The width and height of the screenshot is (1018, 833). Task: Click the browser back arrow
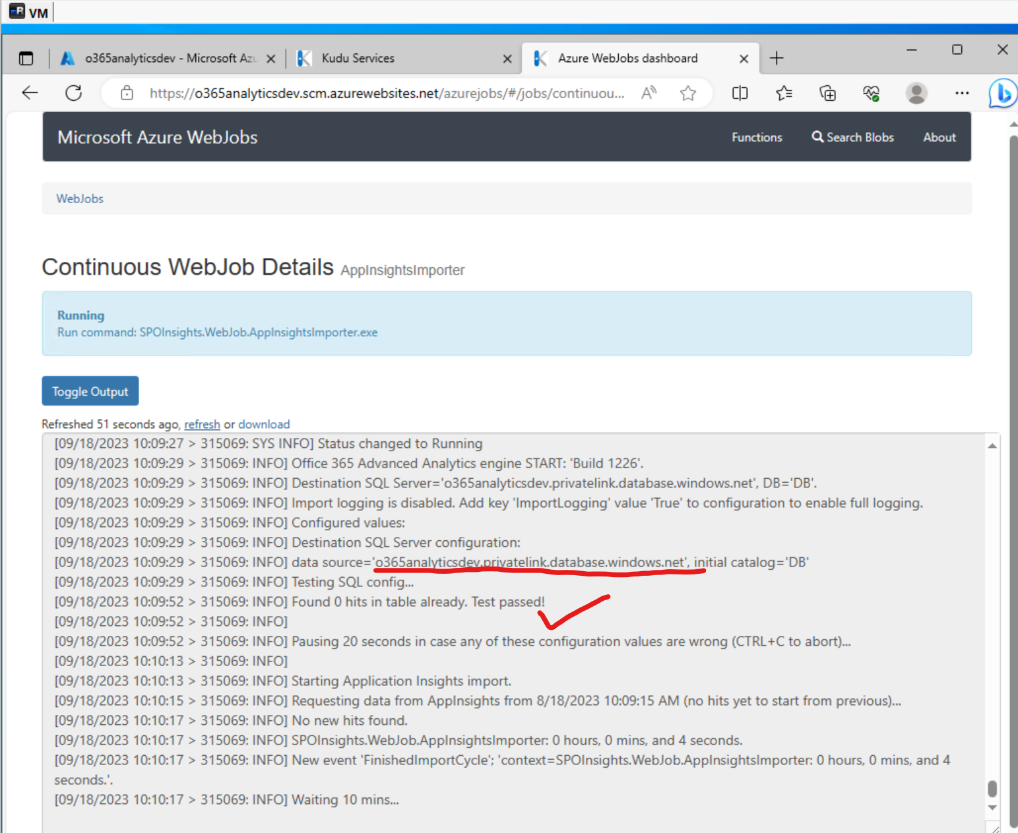pos(30,93)
